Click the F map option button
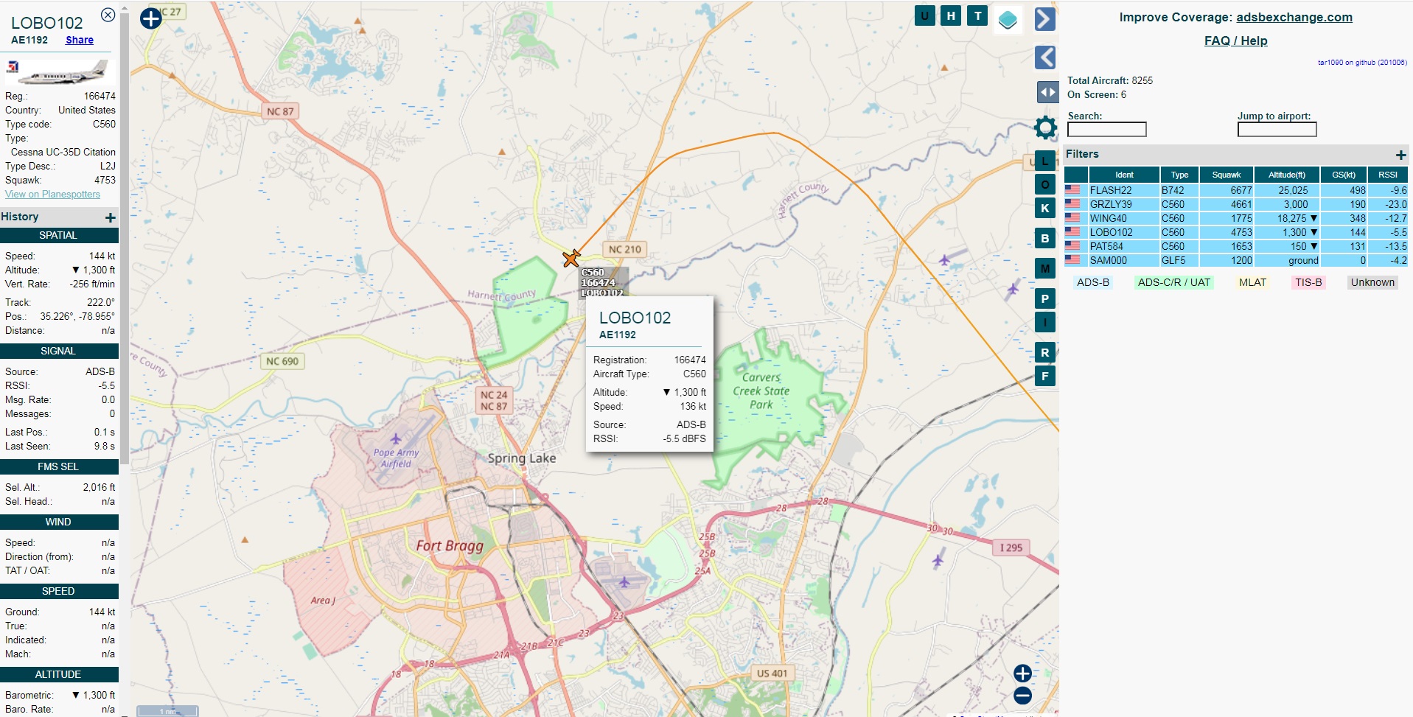This screenshot has width=1413, height=717. (1044, 376)
